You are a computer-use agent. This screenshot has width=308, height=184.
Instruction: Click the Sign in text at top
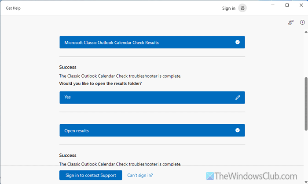[x=229, y=8]
